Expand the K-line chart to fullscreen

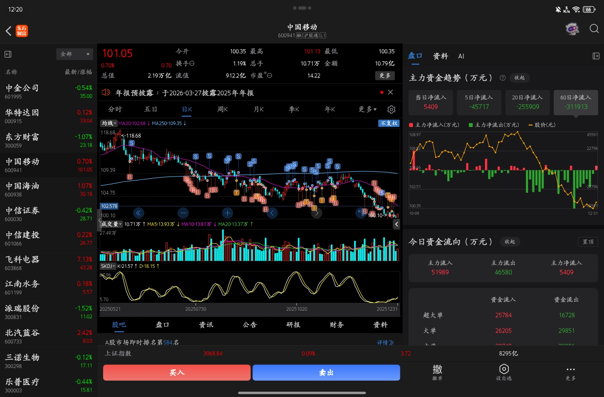coord(361,213)
